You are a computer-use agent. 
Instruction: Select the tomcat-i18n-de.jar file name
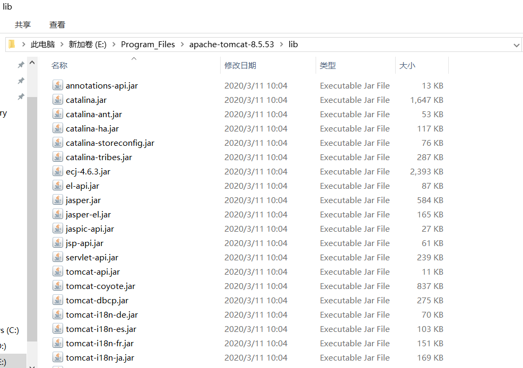(x=102, y=315)
